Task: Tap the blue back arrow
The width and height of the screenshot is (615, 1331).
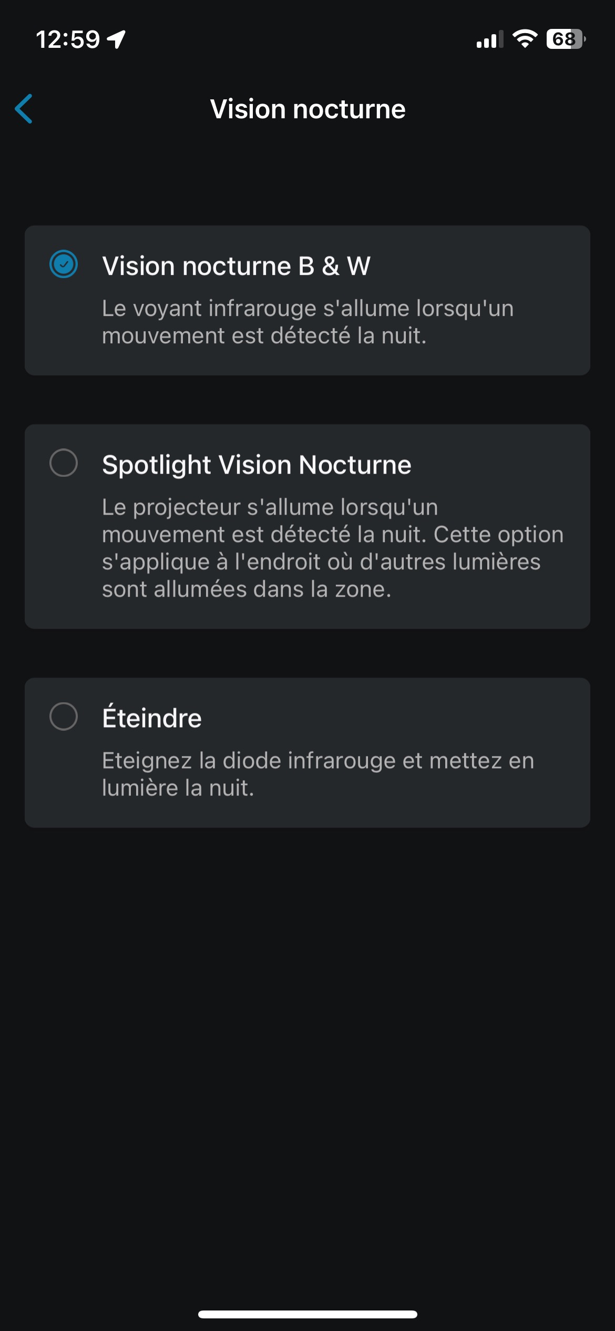Action: point(24,109)
